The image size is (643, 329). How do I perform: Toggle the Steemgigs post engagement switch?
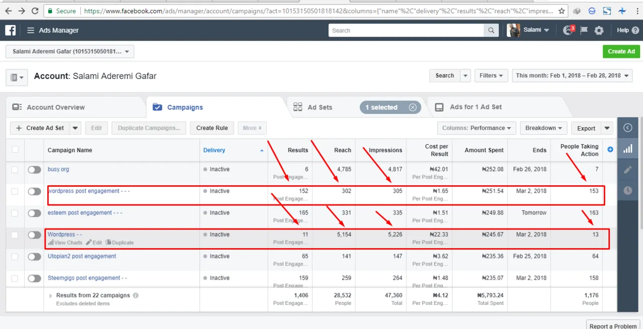click(x=34, y=278)
